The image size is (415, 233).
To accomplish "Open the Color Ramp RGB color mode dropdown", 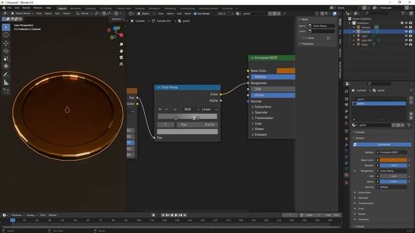I will pyautogui.click(x=192, y=109).
